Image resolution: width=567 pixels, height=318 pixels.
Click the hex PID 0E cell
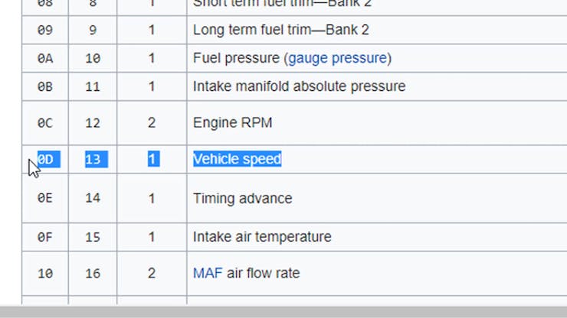(x=45, y=198)
